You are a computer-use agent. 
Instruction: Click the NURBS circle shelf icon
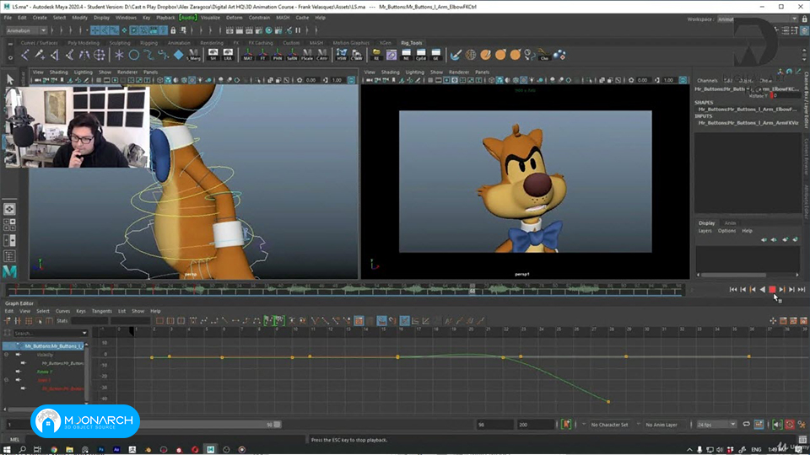point(134,55)
